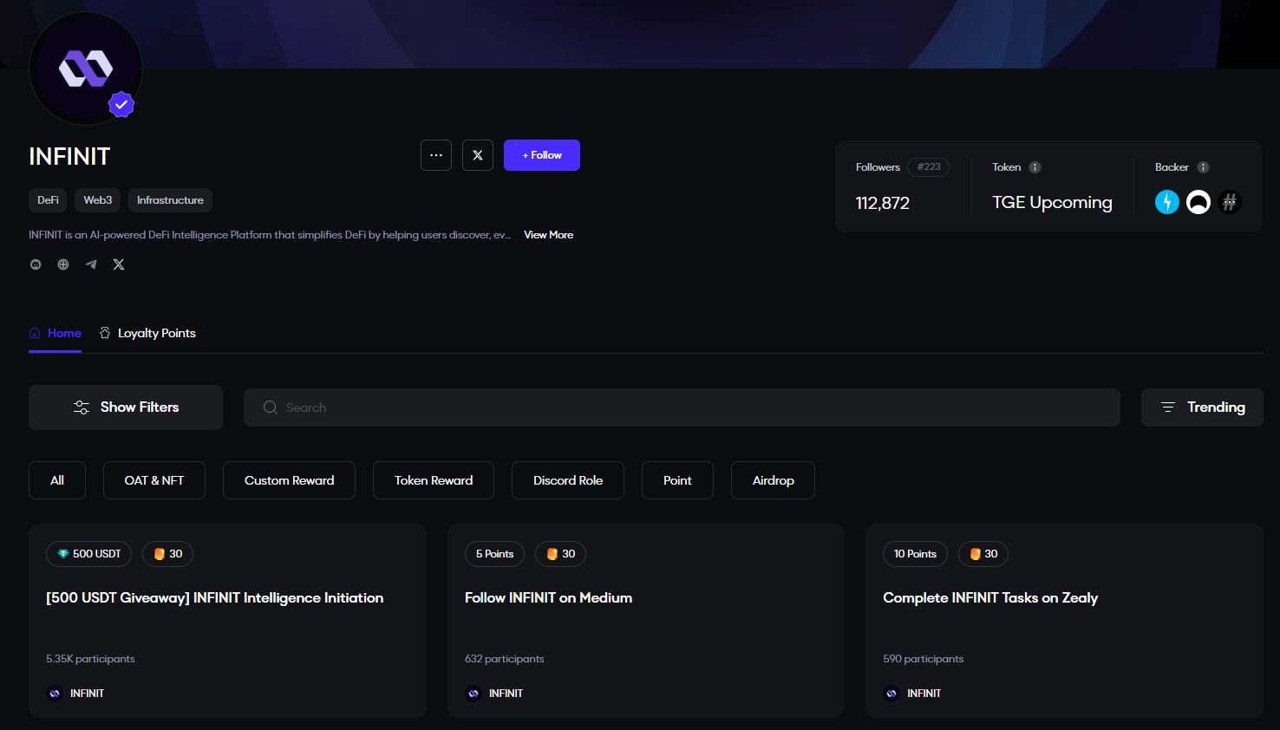Click the hashtag backer logo
This screenshot has height=730, width=1280.
pos(1230,202)
